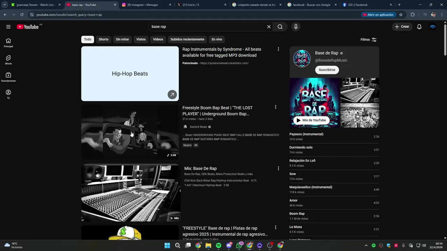Play Maquiavaelico (Instrumental) track

click(334, 190)
